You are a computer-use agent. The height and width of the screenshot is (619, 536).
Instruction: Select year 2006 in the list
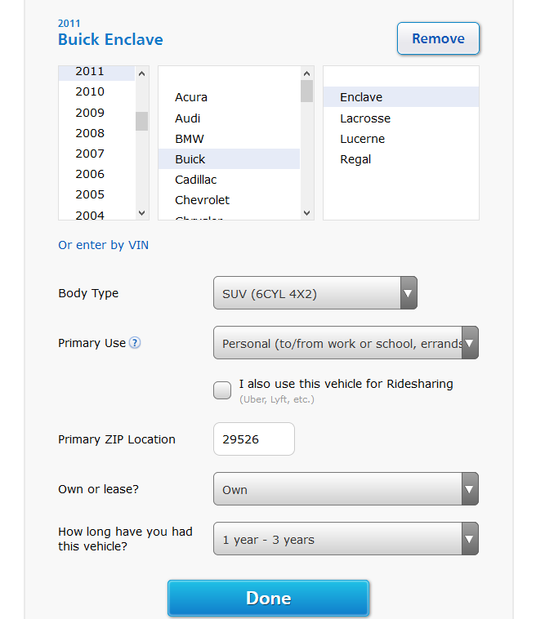tap(96, 174)
